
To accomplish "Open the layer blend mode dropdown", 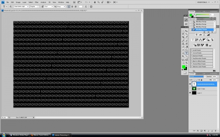I will [x=205, y=77].
